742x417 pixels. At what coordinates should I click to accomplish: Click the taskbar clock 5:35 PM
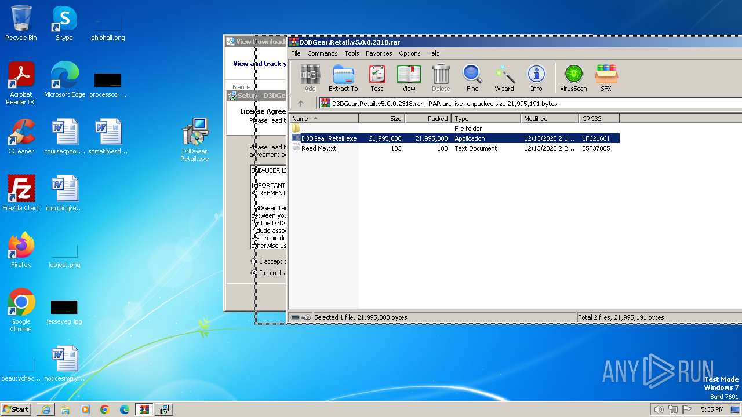tap(712, 409)
